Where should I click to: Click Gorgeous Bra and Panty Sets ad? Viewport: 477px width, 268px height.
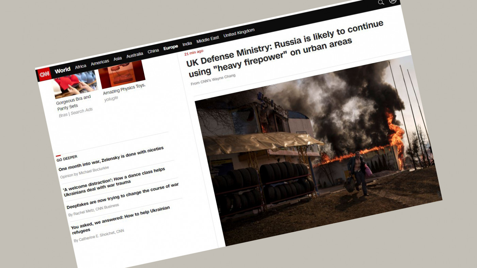pyautogui.click(x=75, y=103)
